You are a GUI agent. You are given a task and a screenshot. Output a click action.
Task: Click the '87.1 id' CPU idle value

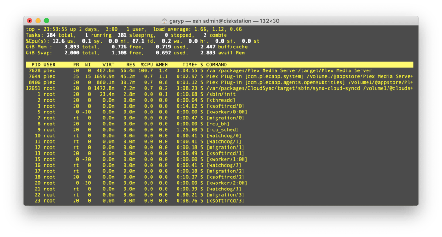click(x=142, y=41)
